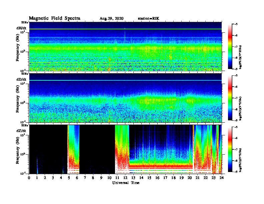264x204 pixels.
Task: Click the 'Universal Time' axis label
Action: point(126,183)
